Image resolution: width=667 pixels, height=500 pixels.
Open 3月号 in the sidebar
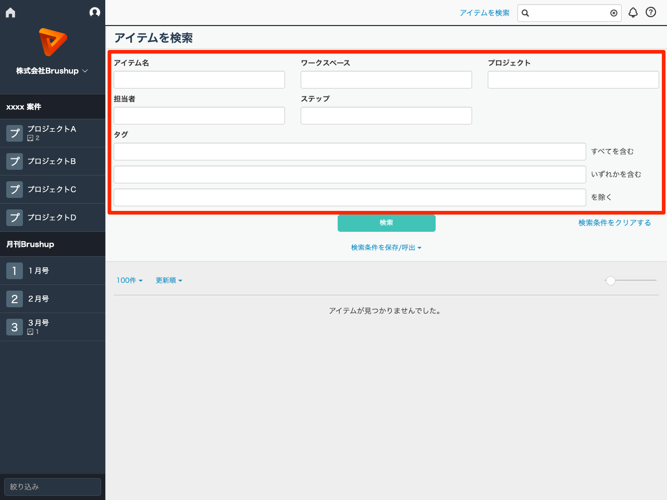click(x=53, y=327)
